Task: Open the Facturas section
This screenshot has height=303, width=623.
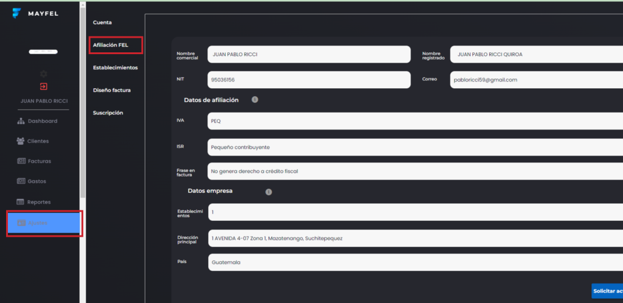Action: (x=35, y=161)
